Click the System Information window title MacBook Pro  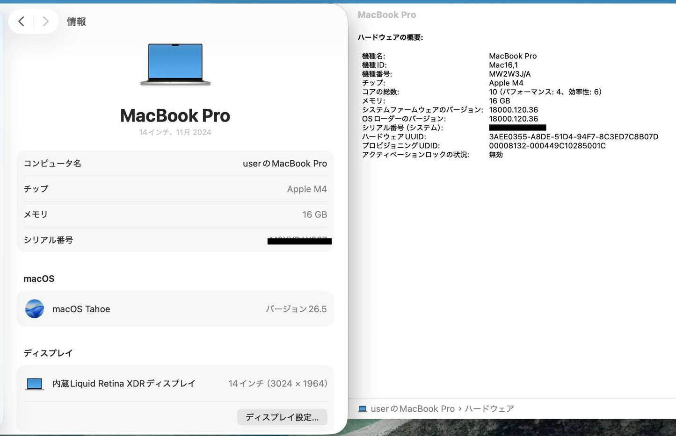point(387,15)
